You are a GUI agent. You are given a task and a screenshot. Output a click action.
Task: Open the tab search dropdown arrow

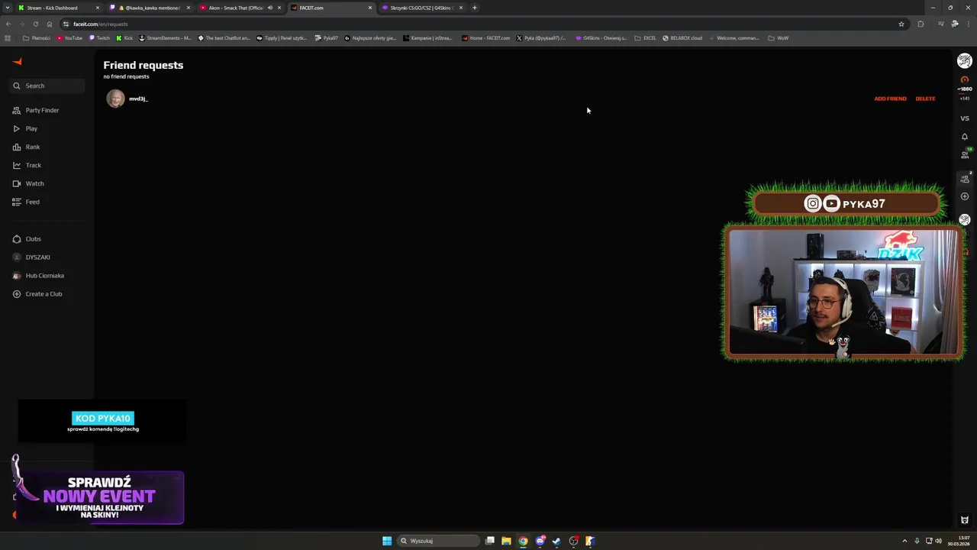click(x=8, y=8)
